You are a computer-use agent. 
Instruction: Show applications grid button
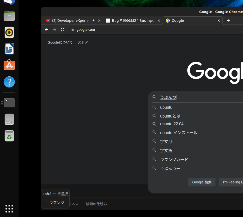[9, 209]
